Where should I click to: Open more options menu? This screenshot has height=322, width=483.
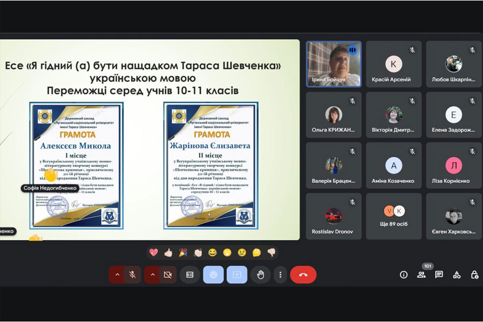coord(280,275)
